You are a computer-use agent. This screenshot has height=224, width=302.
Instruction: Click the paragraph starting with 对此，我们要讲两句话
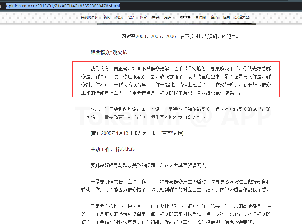click(176, 113)
